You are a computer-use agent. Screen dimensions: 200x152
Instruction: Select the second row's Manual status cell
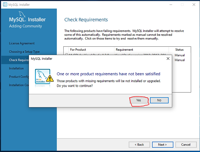pyautogui.click(x=180, y=60)
